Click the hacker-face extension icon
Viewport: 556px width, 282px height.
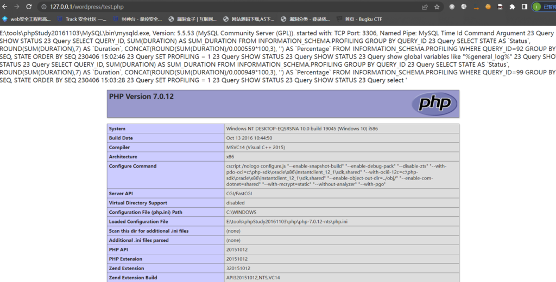pyautogui.click(x=500, y=7)
